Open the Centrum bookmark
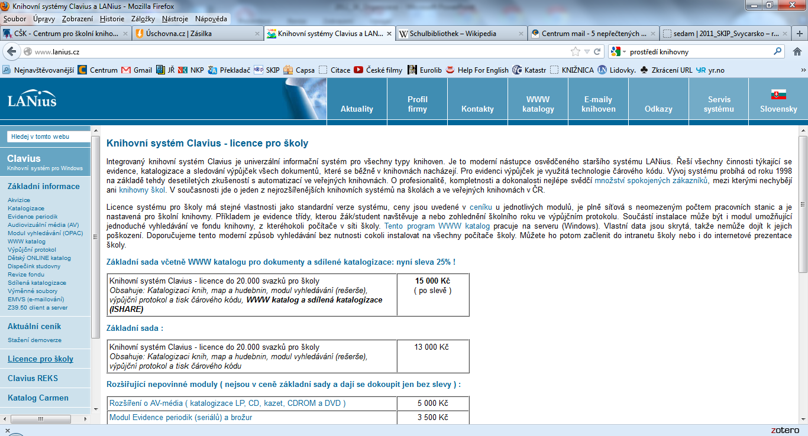The width and height of the screenshot is (808, 436). pos(98,70)
